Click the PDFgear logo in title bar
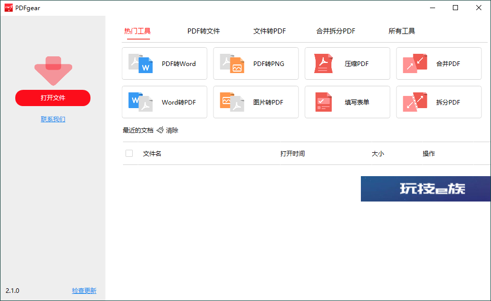The height and width of the screenshot is (301, 491). click(9, 8)
